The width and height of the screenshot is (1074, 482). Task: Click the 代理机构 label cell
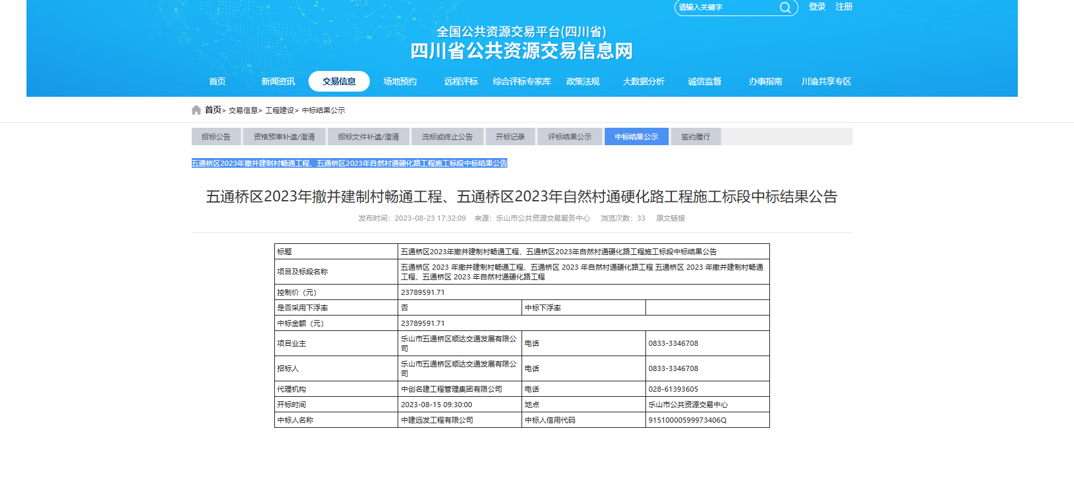pyautogui.click(x=336, y=389)
